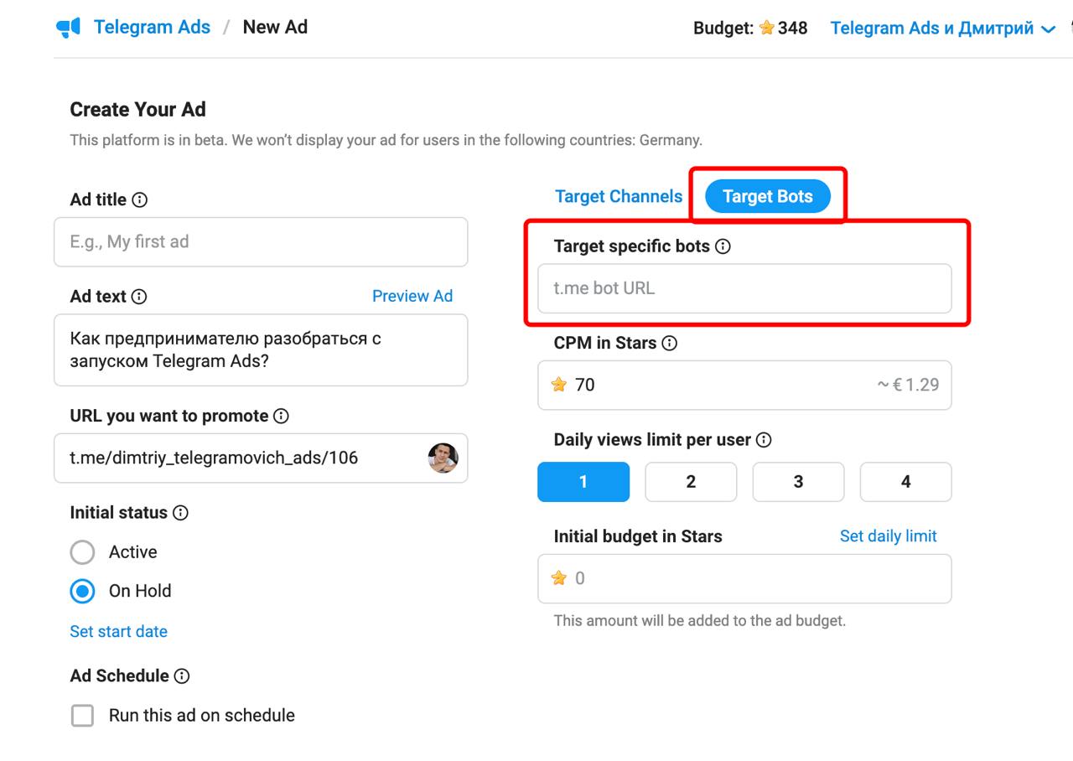Click the star icon in the CPM field
Viewport: 1073px width, 761px height.
click(x=559, y=385)
